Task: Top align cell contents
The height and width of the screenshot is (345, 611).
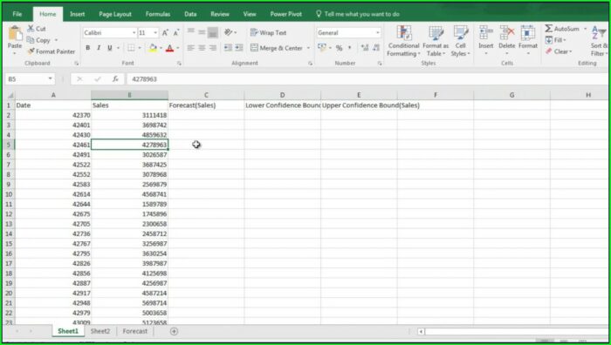Action: pyautogui.click(x=191, y=32)
